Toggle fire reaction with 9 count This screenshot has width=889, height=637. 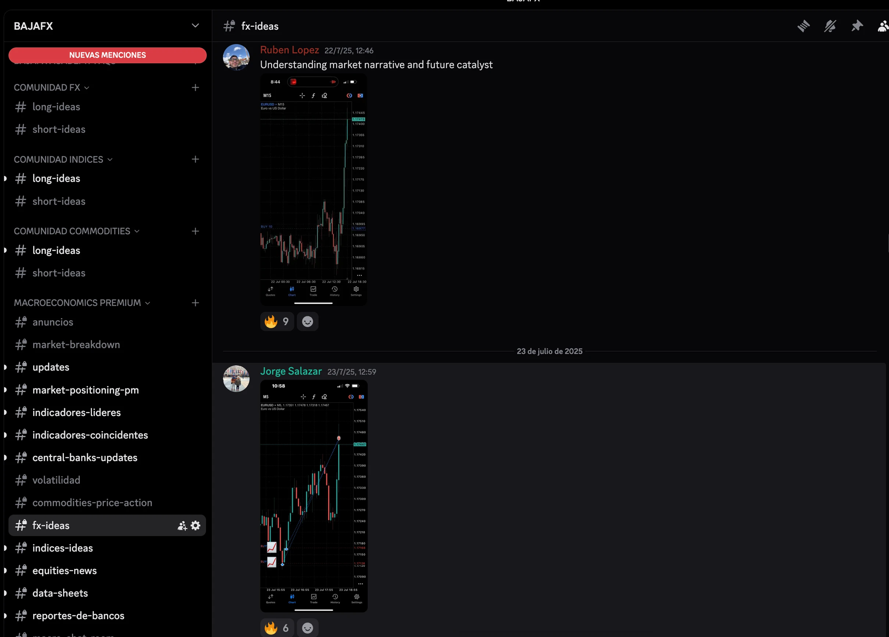tap(277, 321)
